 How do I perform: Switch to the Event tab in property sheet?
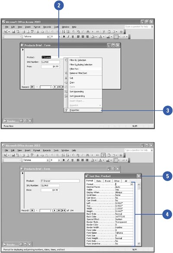[x=108, y=181]
